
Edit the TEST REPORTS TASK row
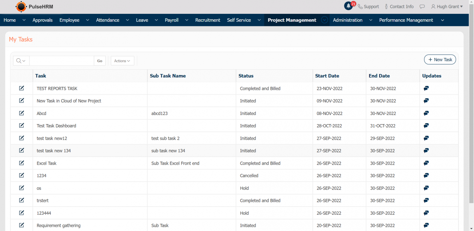pyautogui.click(x=22, y=88)
